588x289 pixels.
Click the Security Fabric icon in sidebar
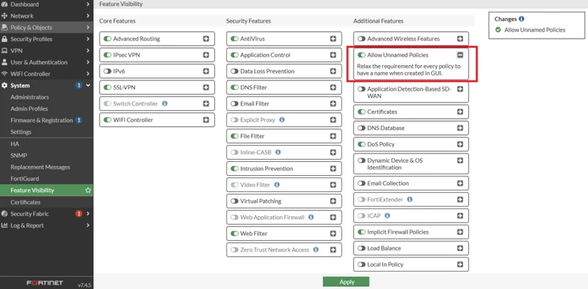5,214
